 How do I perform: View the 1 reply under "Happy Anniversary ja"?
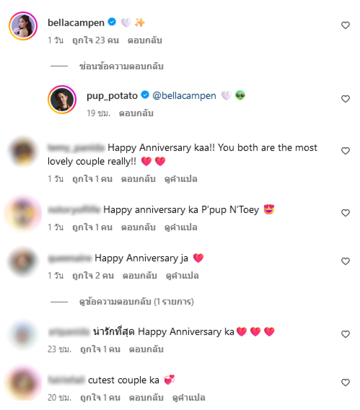coord(136,301)
